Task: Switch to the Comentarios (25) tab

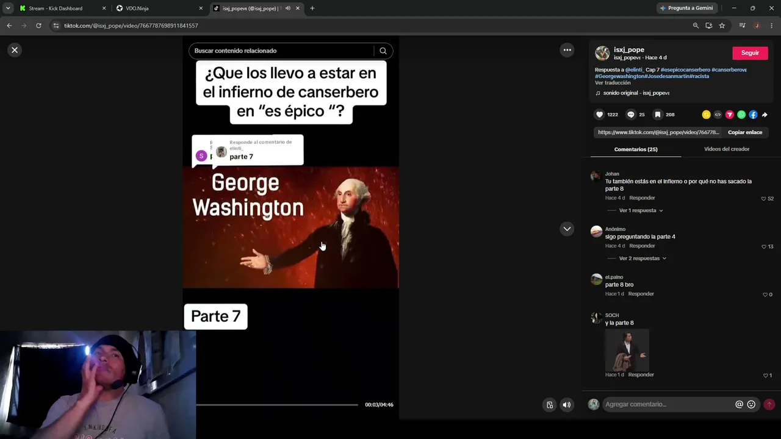Action: [x=636, y=149]
